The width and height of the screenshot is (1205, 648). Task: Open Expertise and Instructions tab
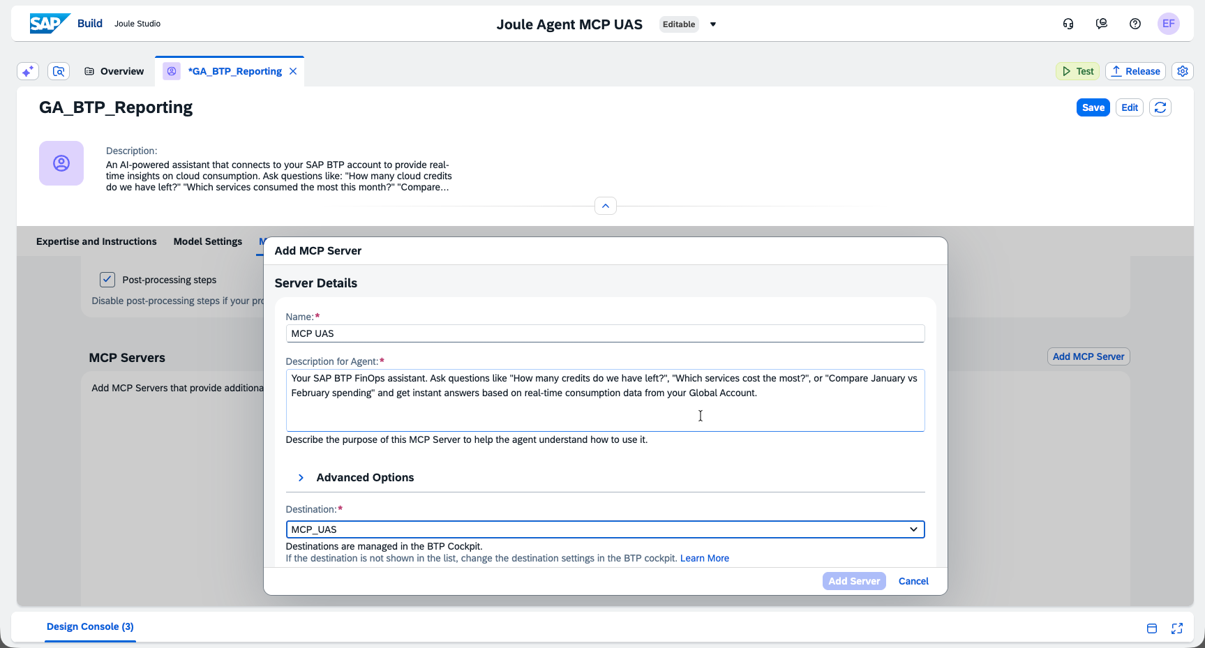pyautogui.click(x=96, y=241)
